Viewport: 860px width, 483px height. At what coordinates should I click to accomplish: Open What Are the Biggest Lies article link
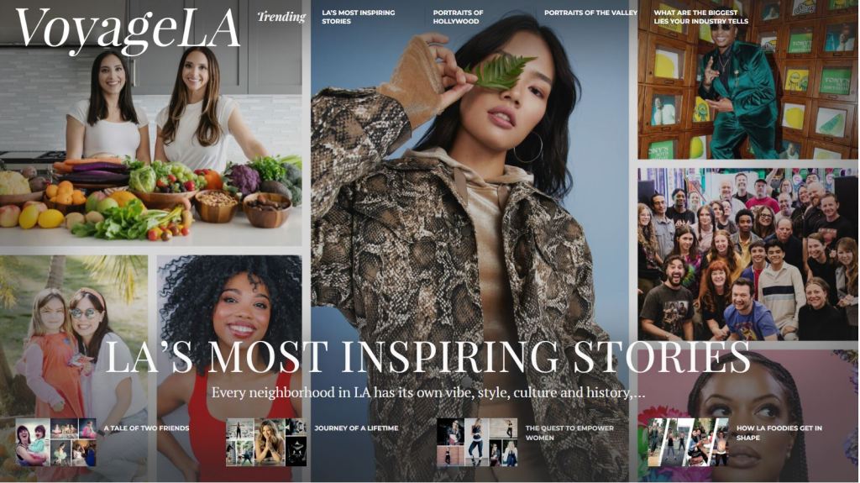(x=701, y=17)
